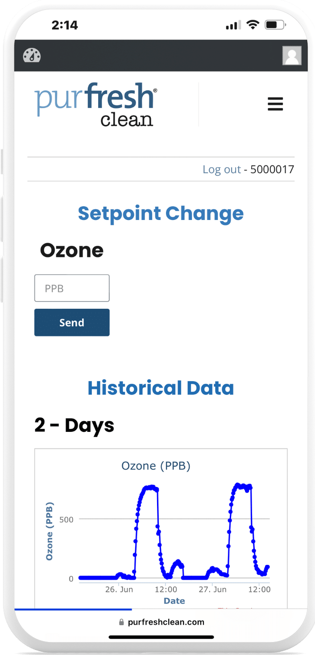Send the ozone setpoint change

72,323
